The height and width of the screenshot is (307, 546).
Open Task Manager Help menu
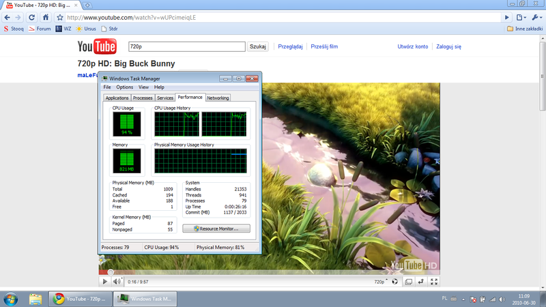[159, 87]
